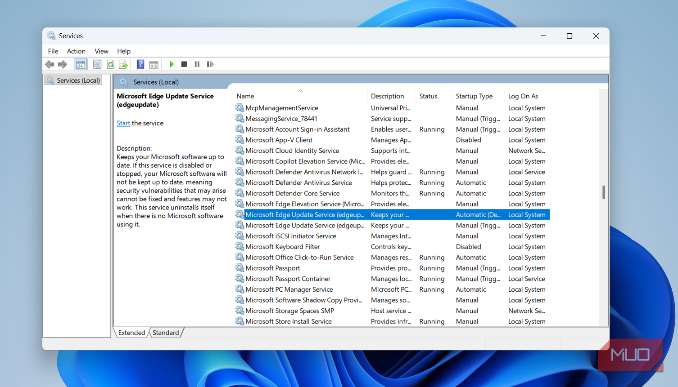The image size is (678, 387).
Task: Click the Forward arrow toolbar icon
Action: click(x=63, y=64)
